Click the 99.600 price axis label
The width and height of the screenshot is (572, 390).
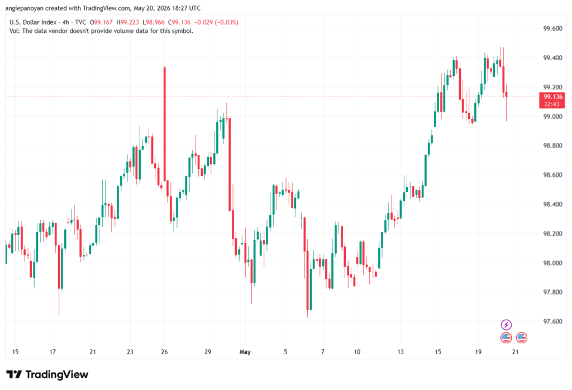552,28
